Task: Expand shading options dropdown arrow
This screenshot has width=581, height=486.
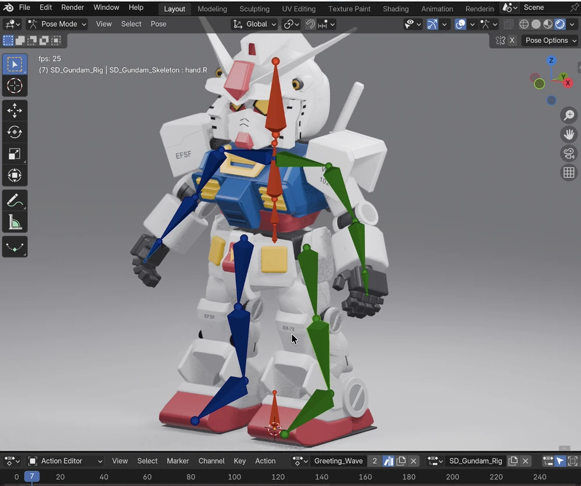Action: 572,24
